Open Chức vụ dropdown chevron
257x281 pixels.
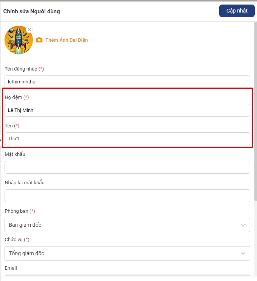(x=243, y=253)
